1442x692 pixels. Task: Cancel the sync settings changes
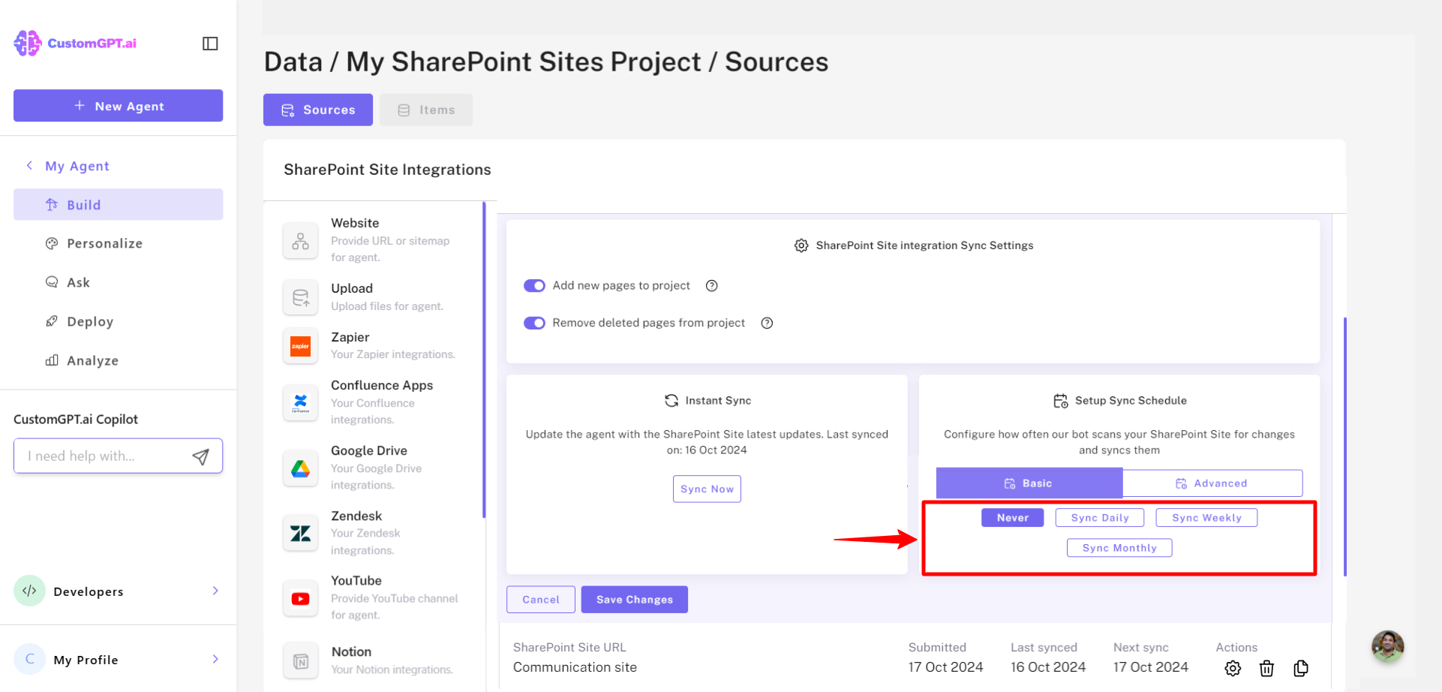pyautogui.click(x=541, y=600)
